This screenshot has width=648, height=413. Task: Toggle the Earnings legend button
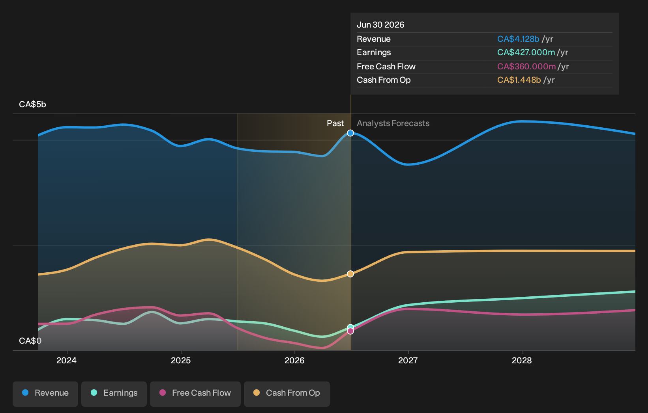point(114,394)
